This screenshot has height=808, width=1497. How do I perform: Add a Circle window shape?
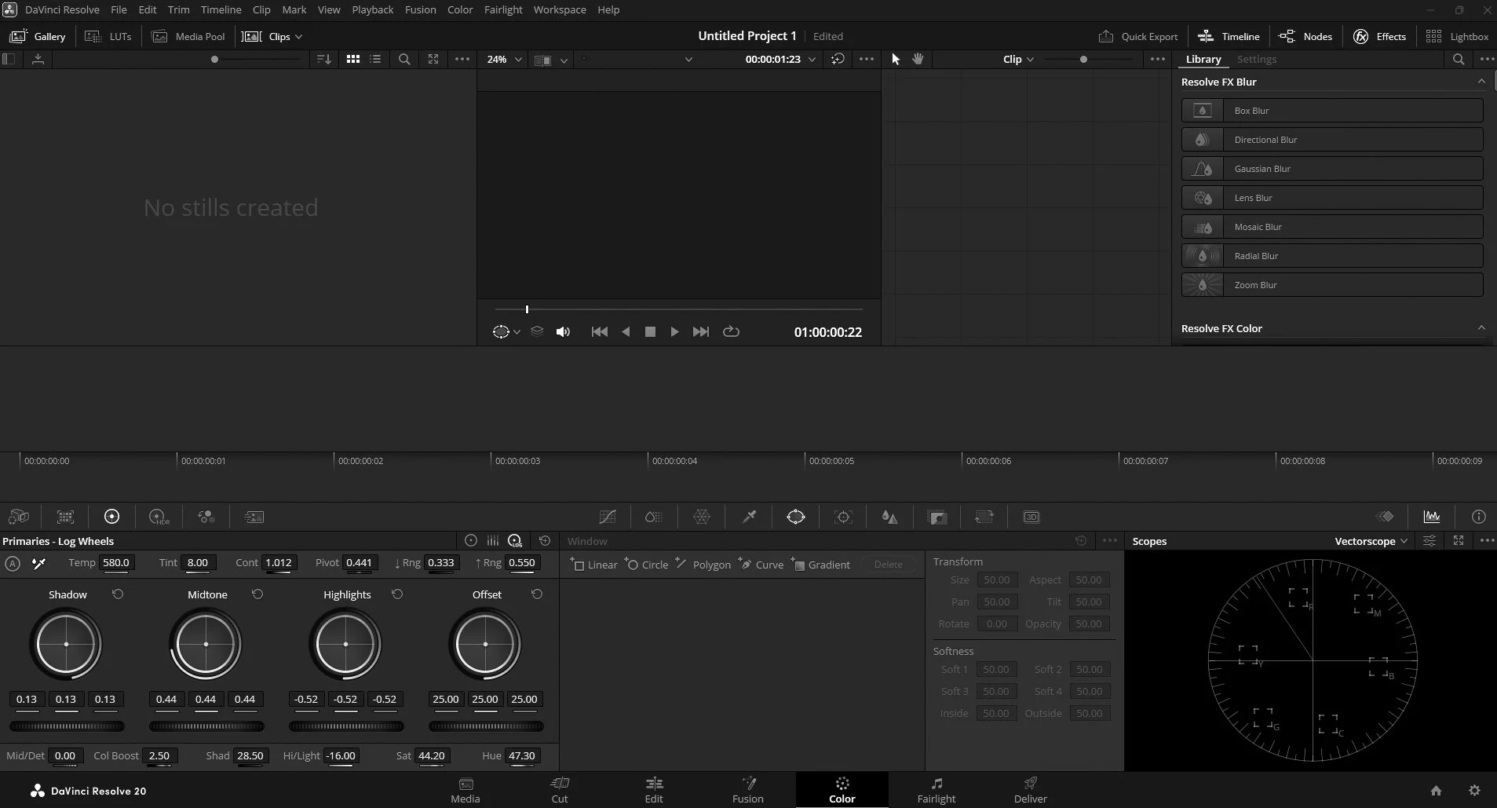point(648,565)
